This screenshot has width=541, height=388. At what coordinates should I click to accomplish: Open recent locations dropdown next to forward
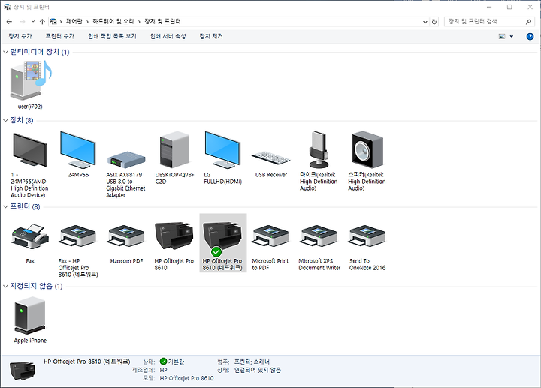click(33, 21)
